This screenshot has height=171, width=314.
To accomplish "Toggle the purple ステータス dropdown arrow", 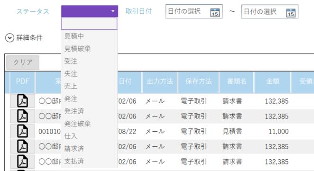I will pyautogui.click(x=113, y=11).
